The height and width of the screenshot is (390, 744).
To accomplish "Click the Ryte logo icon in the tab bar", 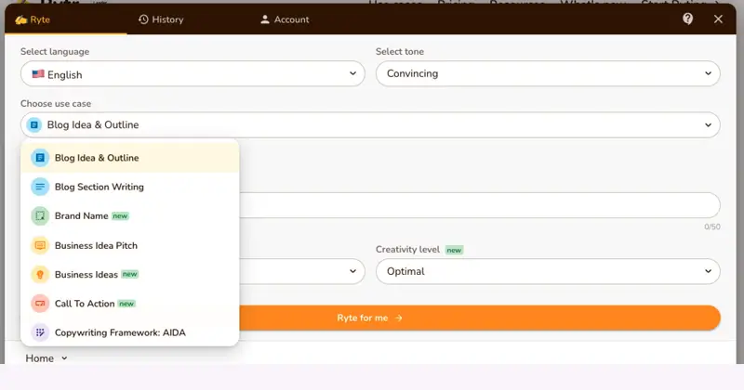I will click(x=20, y=19).
